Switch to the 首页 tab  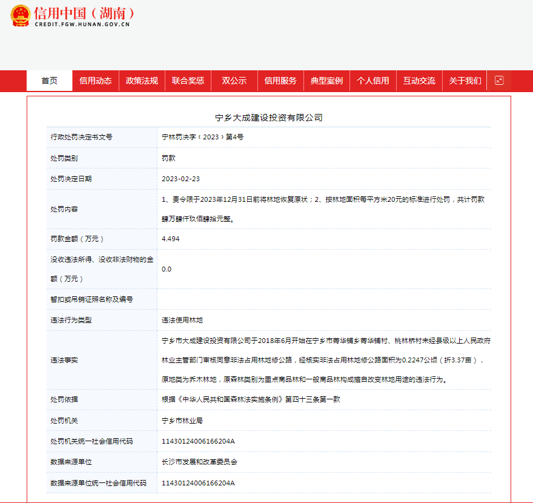tap(48, 80)
